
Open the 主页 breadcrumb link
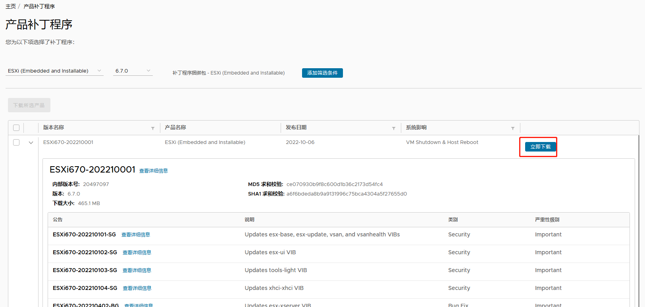11,6
